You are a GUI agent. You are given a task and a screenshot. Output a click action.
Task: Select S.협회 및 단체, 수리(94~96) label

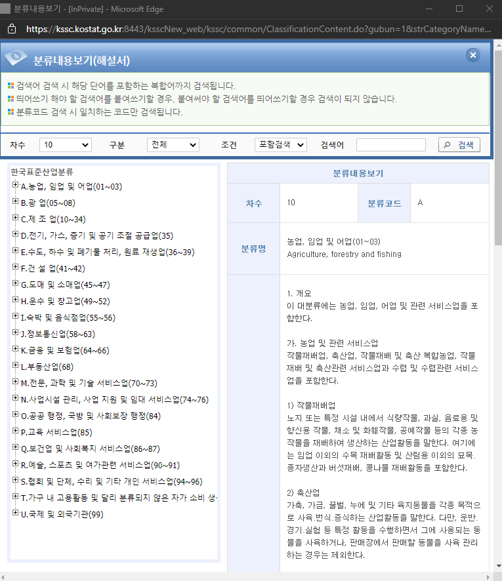coord(112,482)
